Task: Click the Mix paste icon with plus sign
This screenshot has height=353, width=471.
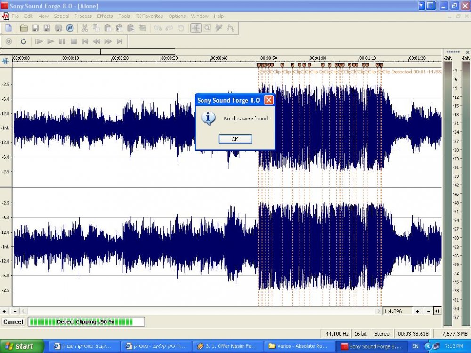Action: click(x=119, y=28)
